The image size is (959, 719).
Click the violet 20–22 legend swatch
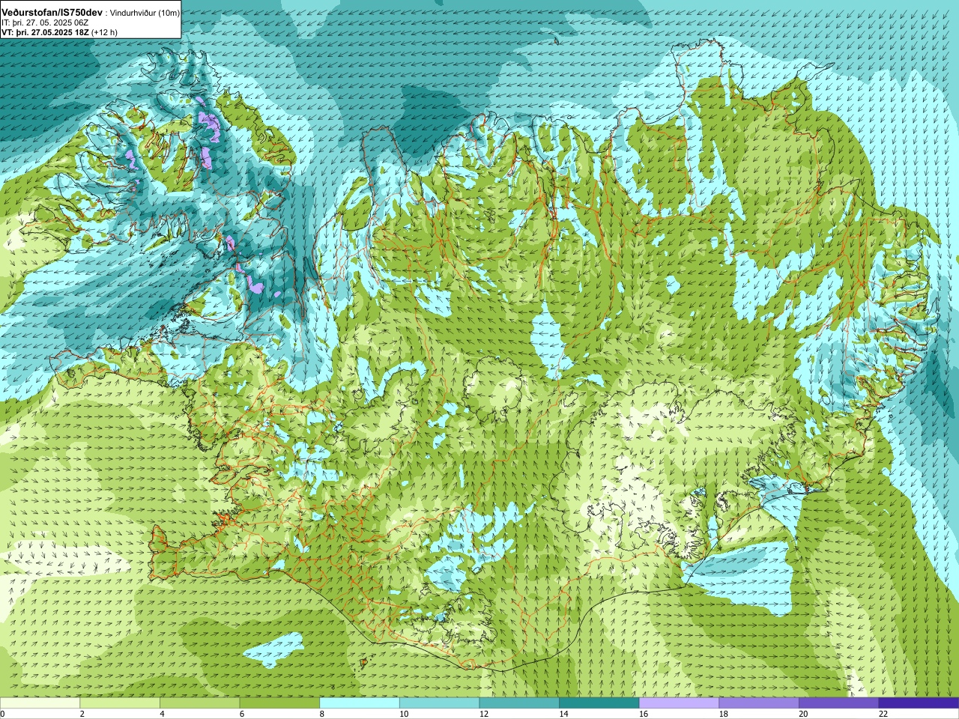tap(839, 703)
